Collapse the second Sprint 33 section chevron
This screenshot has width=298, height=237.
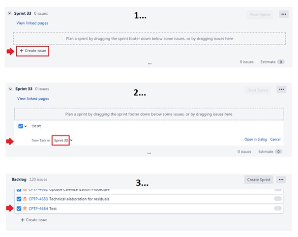[x=10, y=89]
